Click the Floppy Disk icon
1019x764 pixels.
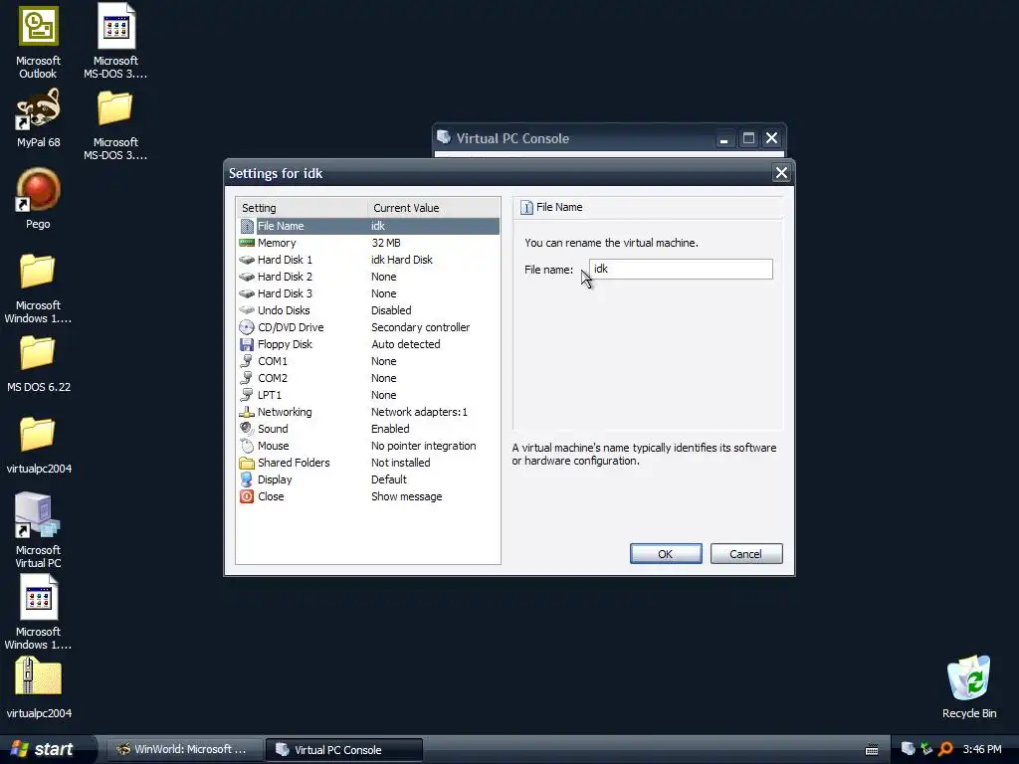point(247,344)
